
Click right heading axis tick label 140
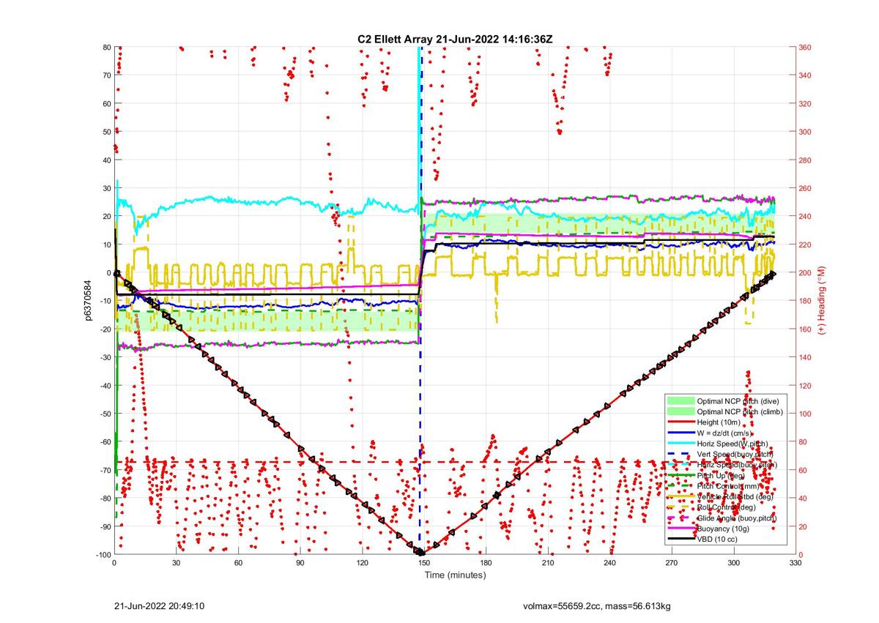806,357
